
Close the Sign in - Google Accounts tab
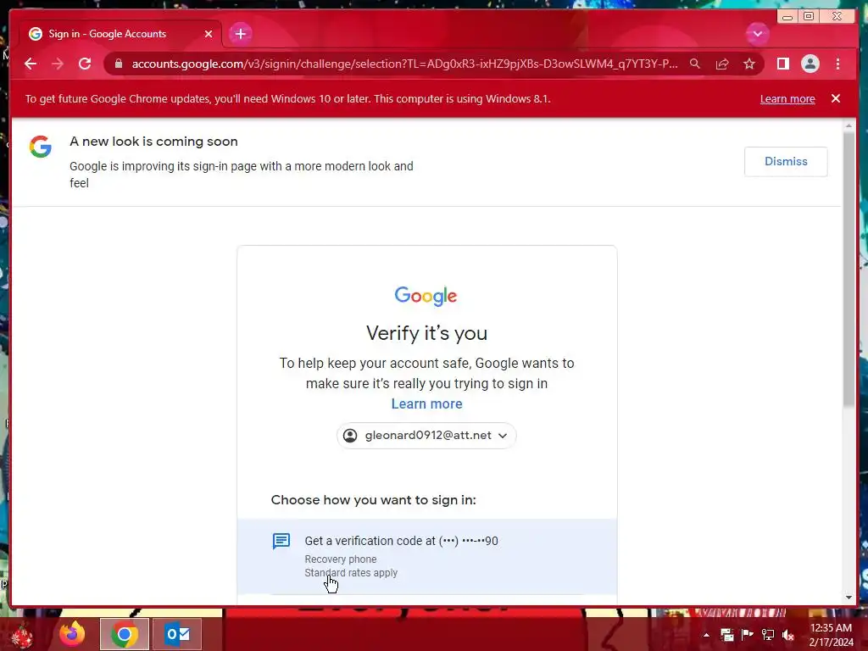click(209, 34)
